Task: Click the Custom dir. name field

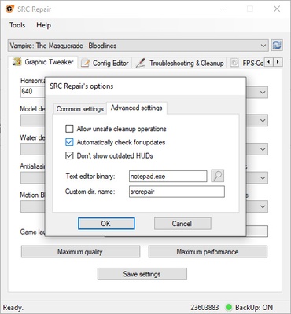Action: 177,192
